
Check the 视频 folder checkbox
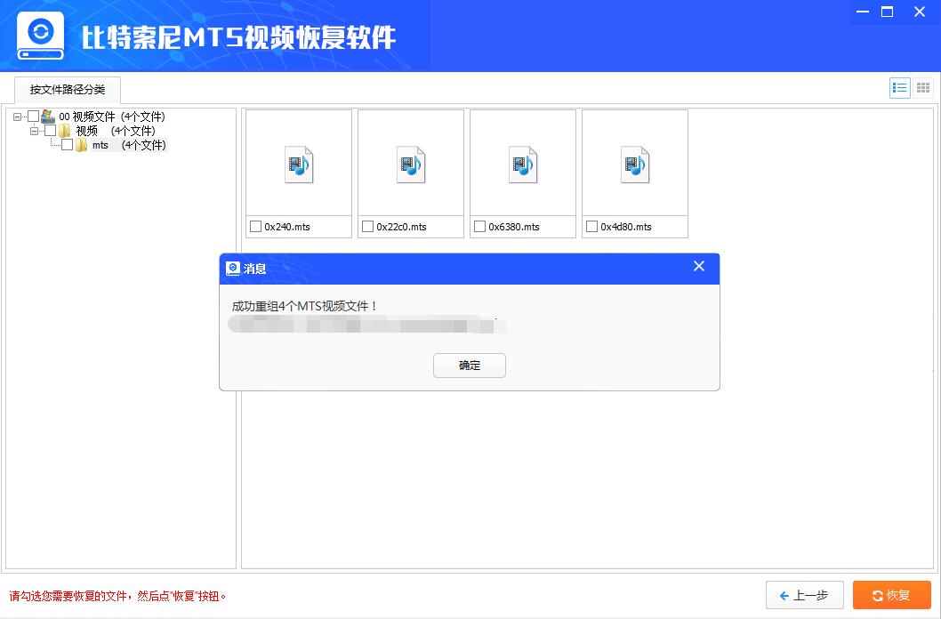coord(51,131)
